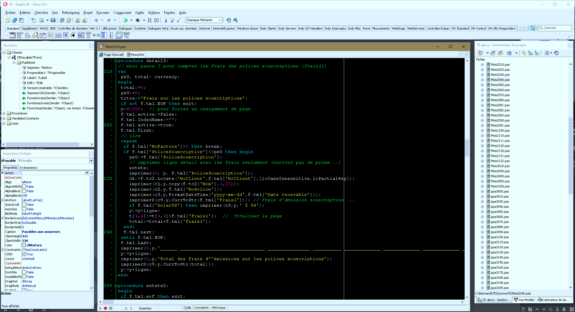Uncheck the Ctl3D True checkbox
This screenshot has width=575, height=312.
point(24,254)
